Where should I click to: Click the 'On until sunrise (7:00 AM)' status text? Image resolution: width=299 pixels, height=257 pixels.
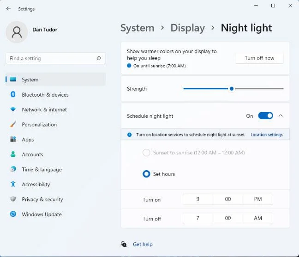tap(159, 66)
